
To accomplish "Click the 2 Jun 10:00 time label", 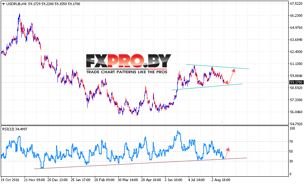I will coord(174,180).
